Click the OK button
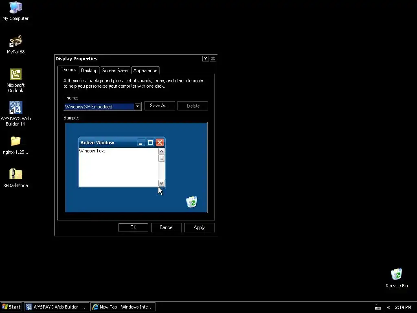 [x=133, y=227]
